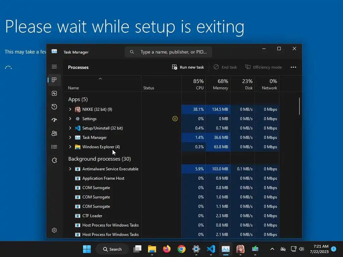343x257 pixels.
Task: Open the Services page icon in sidebar
Action: [x=54, y=160]
